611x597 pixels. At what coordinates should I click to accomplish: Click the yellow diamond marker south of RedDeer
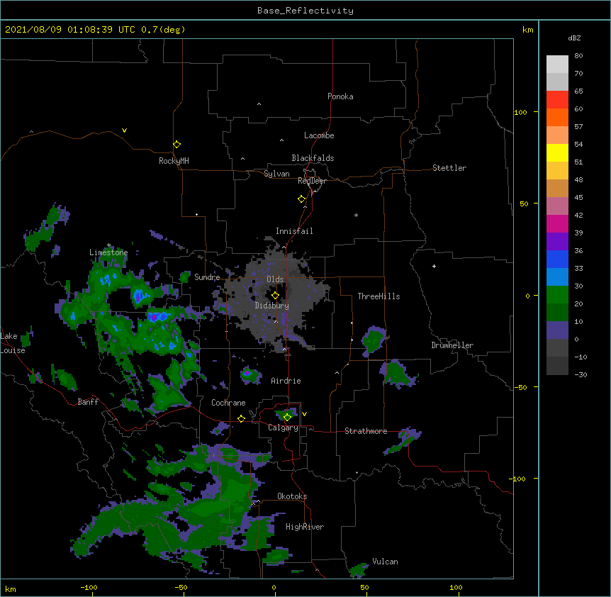pyautogui.click(x=301, y=199)
